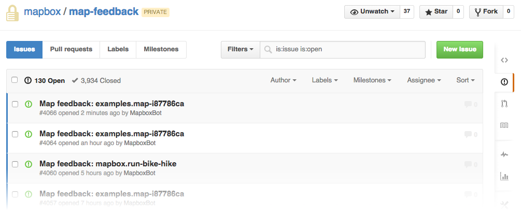Image resolution: width=521 pixels, height=214 pixels.
Task: Click the magnifier icon in the search box
Action: click(268, 50)
